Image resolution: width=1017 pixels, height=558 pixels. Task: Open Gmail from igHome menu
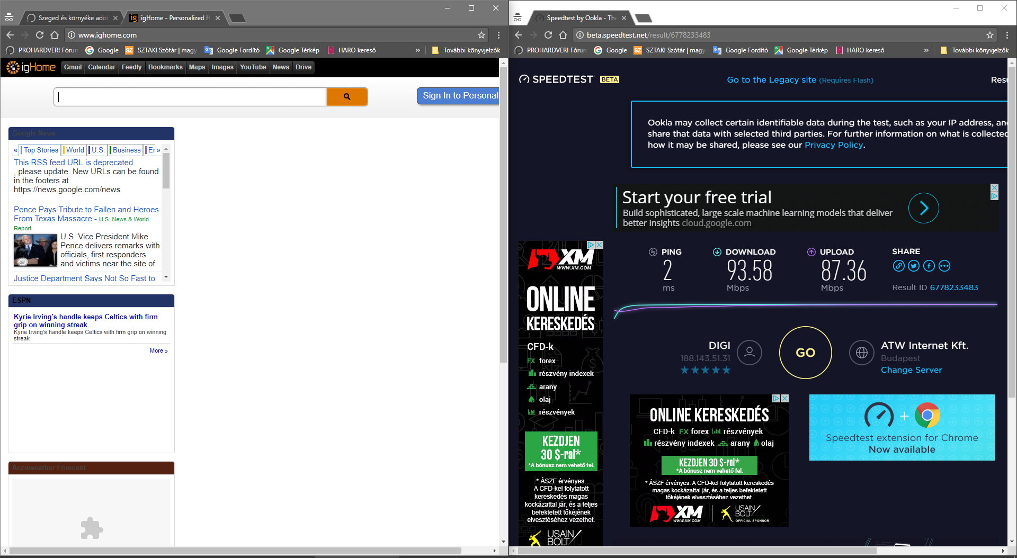coord(73,67)
